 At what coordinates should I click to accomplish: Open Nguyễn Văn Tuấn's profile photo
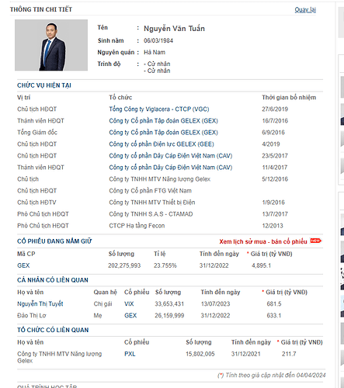tap(51, 45)
